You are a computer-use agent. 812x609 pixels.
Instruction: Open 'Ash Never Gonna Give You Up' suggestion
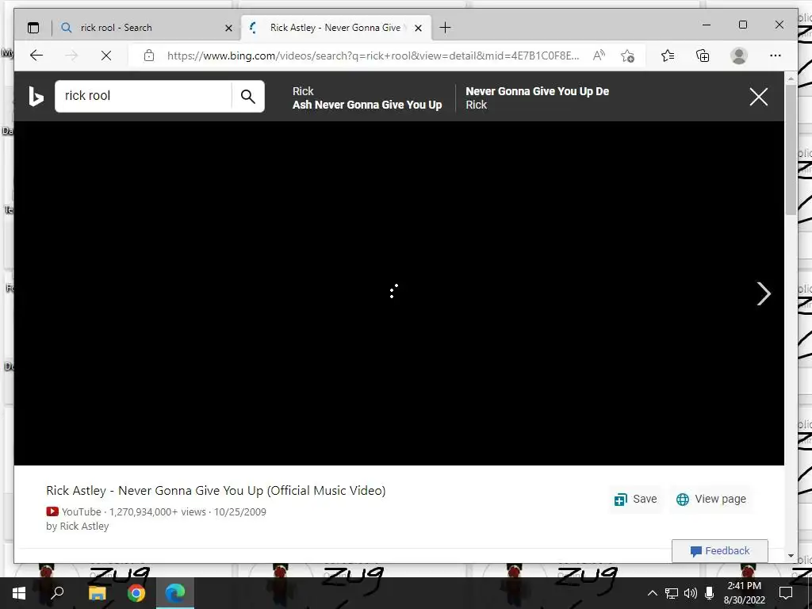click(x=367, y=98)
